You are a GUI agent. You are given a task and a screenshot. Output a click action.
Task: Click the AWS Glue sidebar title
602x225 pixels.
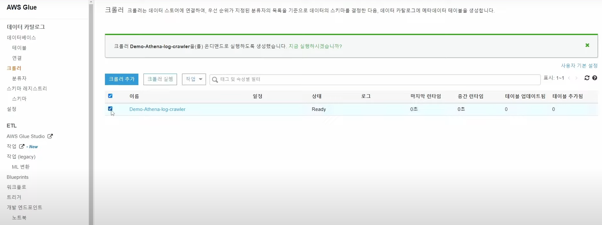coord(22,7)
